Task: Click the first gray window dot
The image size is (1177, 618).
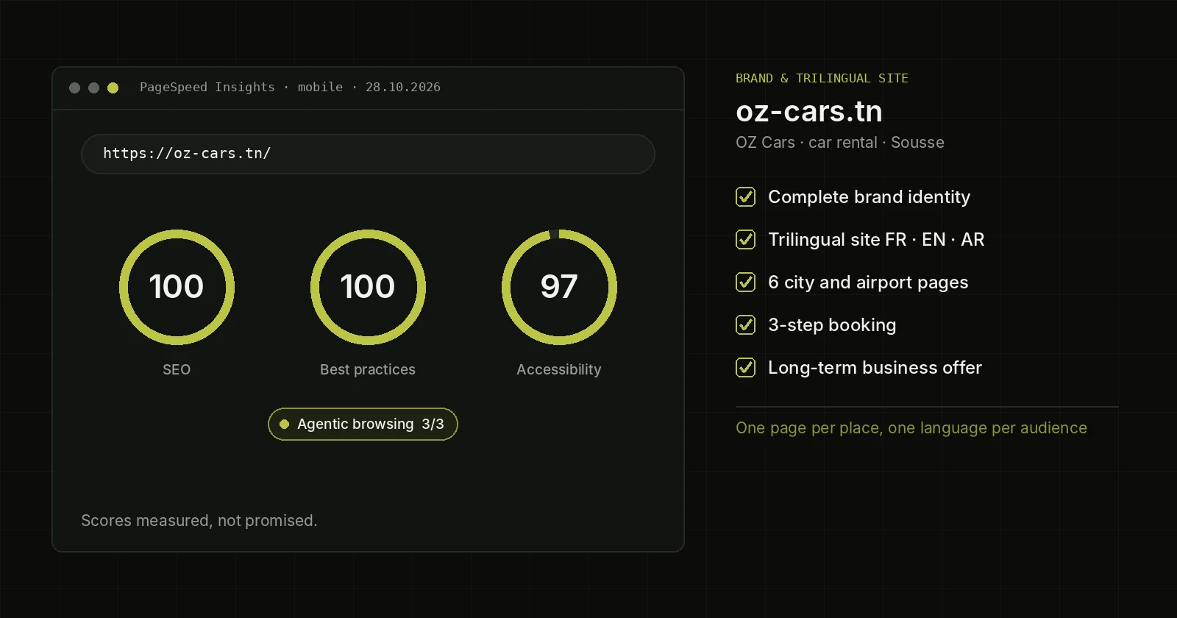Action: (x=74, y=88)
